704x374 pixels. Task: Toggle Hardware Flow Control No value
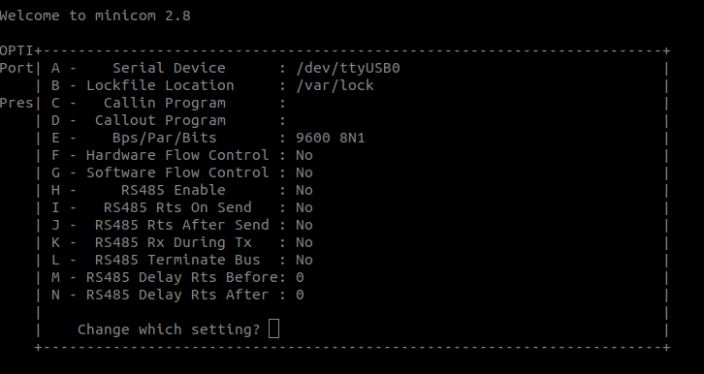(x=304, y=156)
